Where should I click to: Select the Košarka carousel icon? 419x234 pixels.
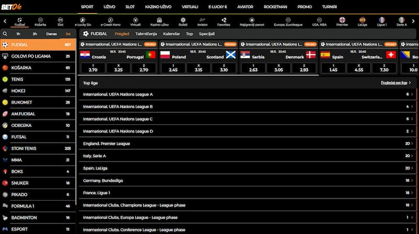point(40,20)
